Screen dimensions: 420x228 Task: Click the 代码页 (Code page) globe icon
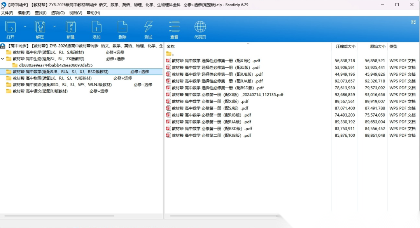click(x=200, y=27)
